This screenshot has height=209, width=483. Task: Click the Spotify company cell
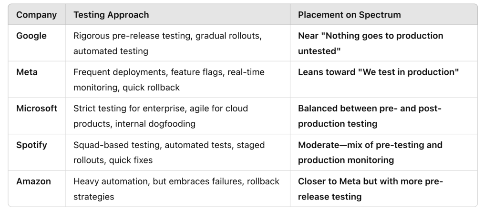(31, 145)
